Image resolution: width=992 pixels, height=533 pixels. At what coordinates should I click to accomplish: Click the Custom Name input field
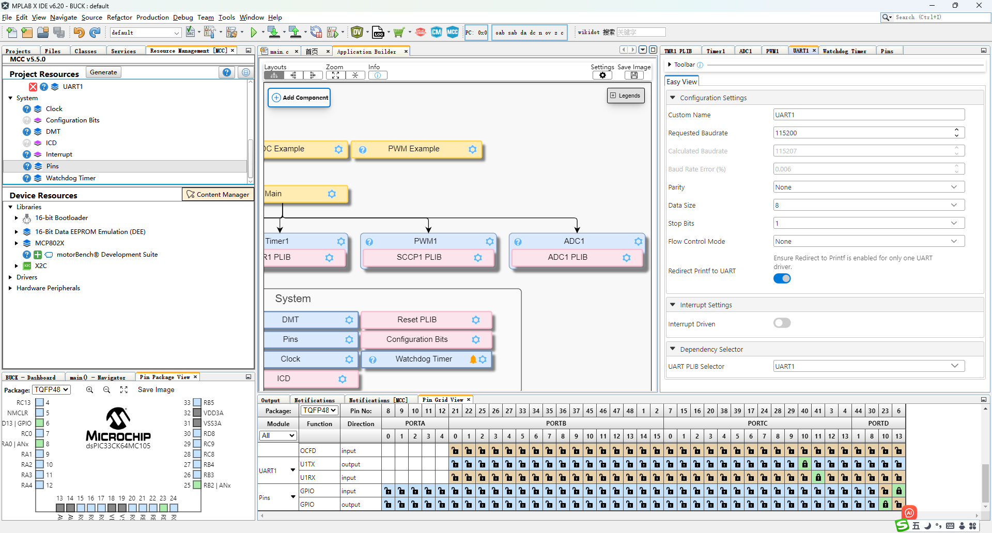click(x=869, y=115)
